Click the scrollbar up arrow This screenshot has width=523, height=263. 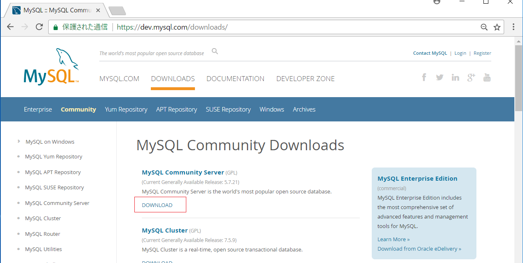pyautogui.click(x=518, y=40)
